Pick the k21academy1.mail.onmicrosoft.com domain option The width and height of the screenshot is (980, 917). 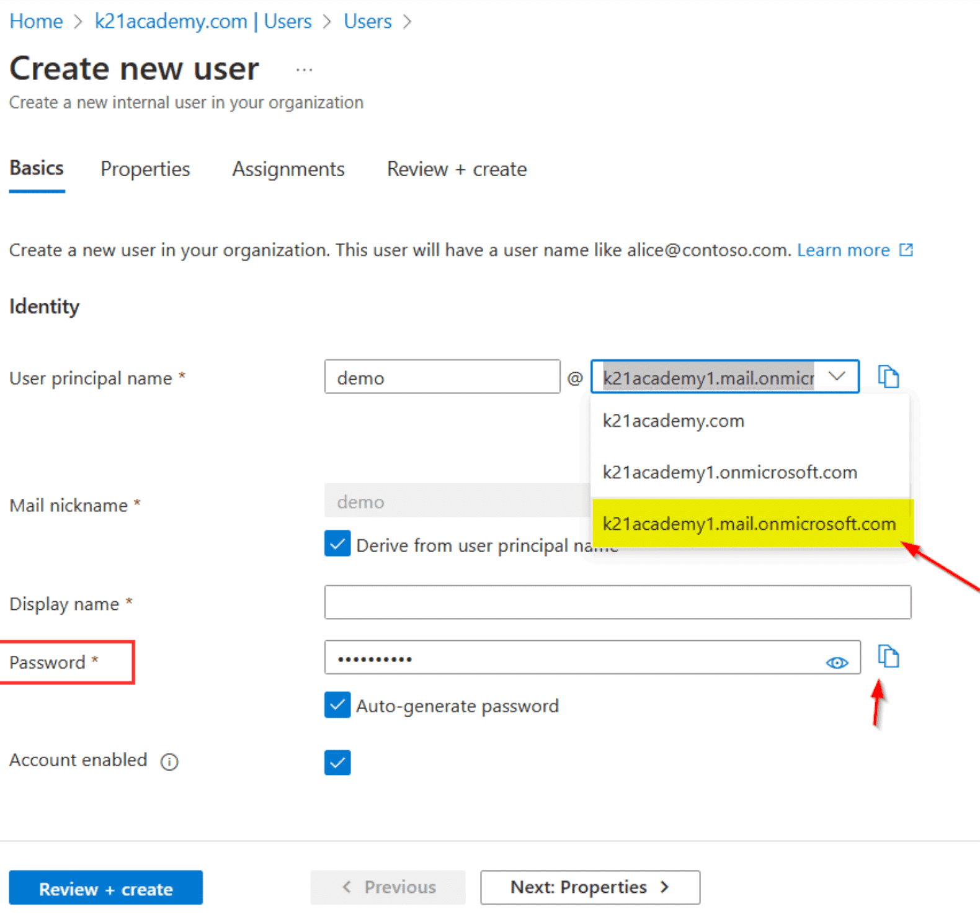click(749, 524)
